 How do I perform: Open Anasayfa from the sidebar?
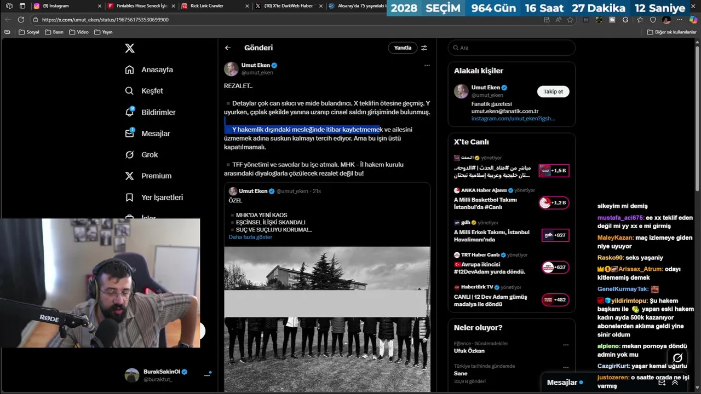click(x=149, y=69)
